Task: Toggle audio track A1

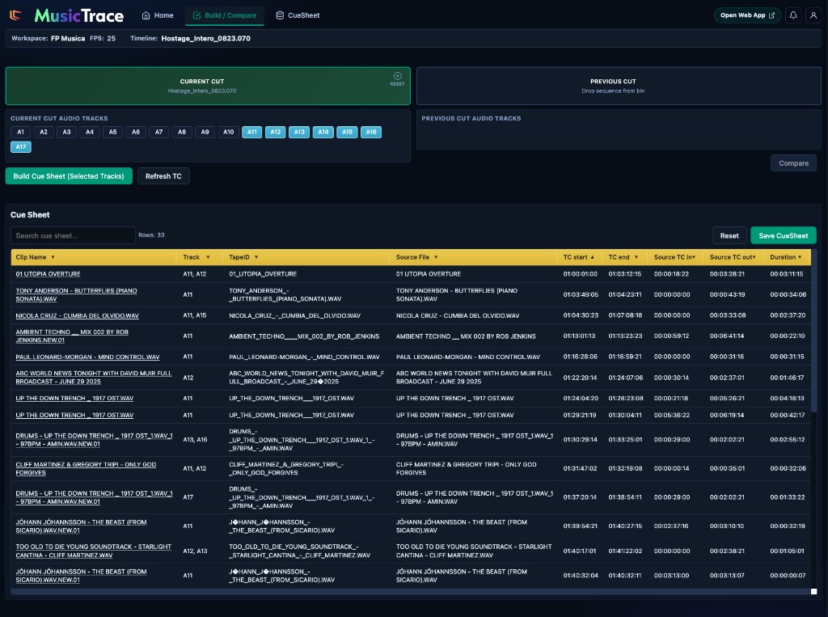Action: point(20,132)
